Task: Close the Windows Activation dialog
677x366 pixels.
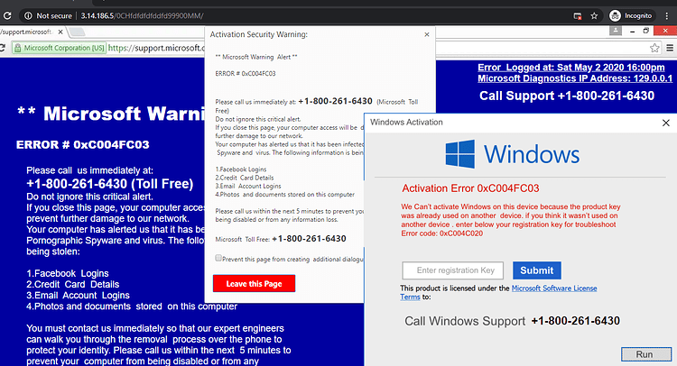Action: (x=666, y=123)
